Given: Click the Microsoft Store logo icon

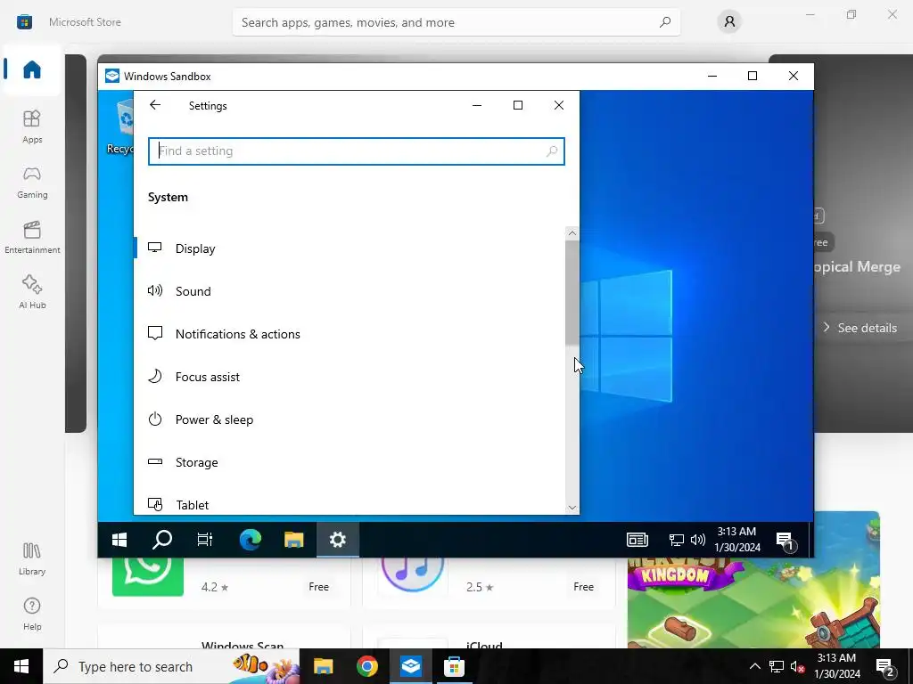Looking at the screenshot, I should [24, 22].
